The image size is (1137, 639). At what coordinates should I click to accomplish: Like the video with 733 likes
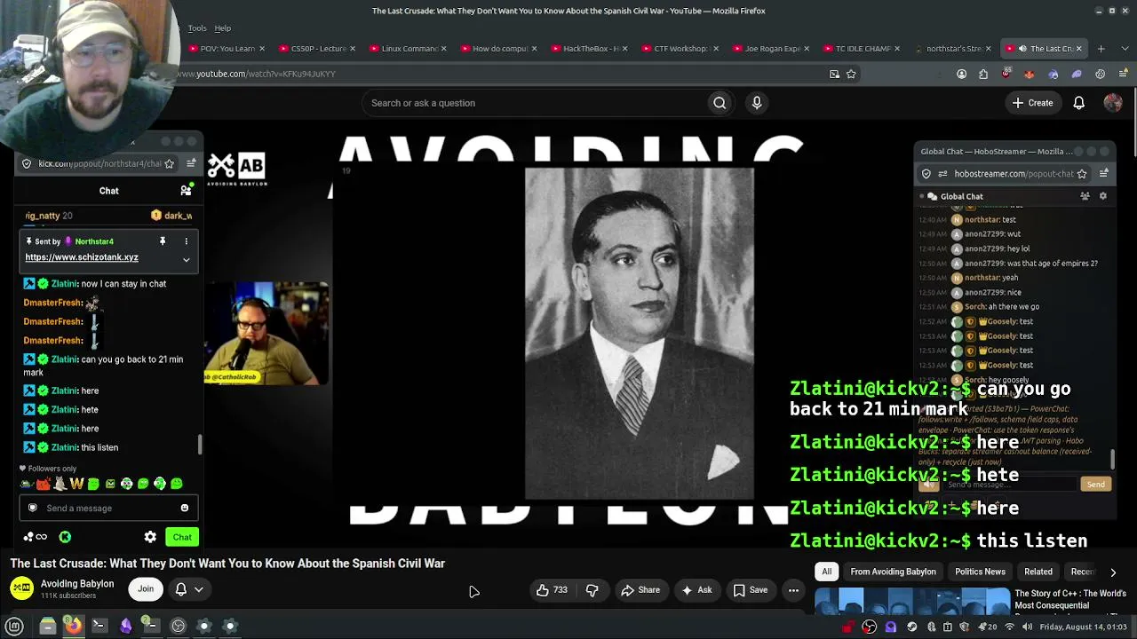click(x=552, y=590)
